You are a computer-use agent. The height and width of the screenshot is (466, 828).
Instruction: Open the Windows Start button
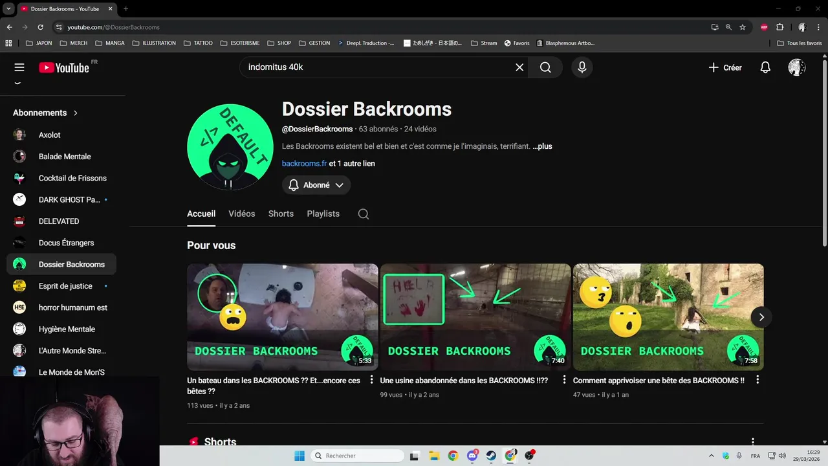pyautogui.click(x=300, y=456)
